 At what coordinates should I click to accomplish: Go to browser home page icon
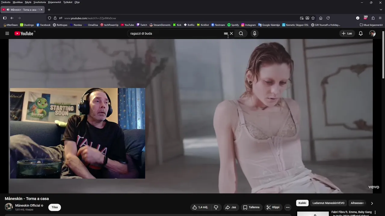321,18
